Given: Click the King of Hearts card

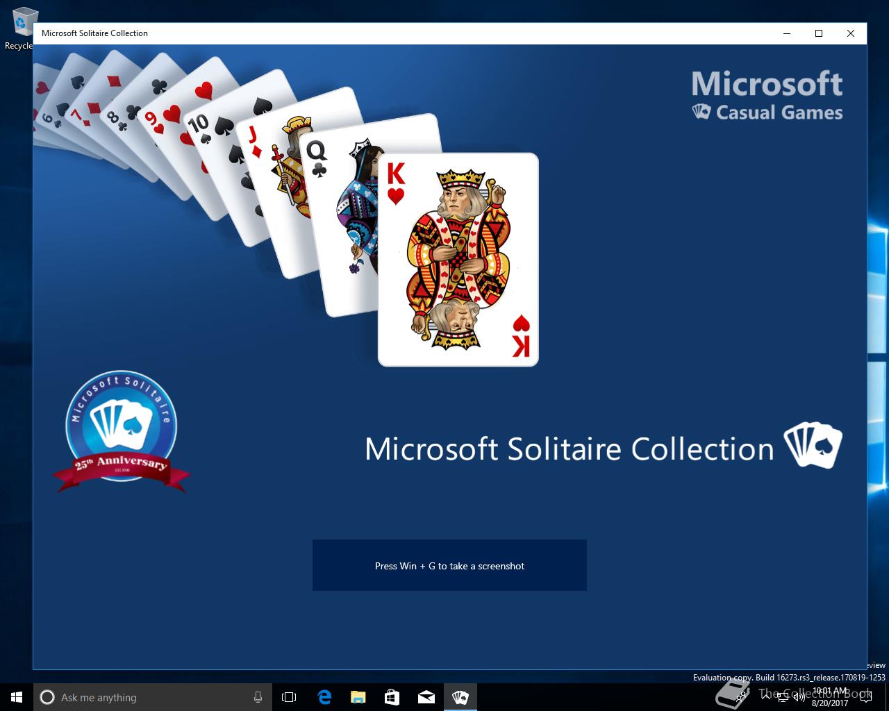Looking at the screenshot, I should (x=458, y=259).
